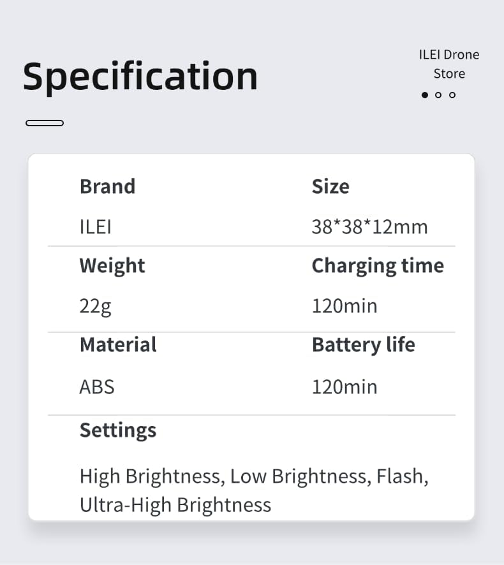
Task: Select the Size label
Action: click(x=330, y=186)
